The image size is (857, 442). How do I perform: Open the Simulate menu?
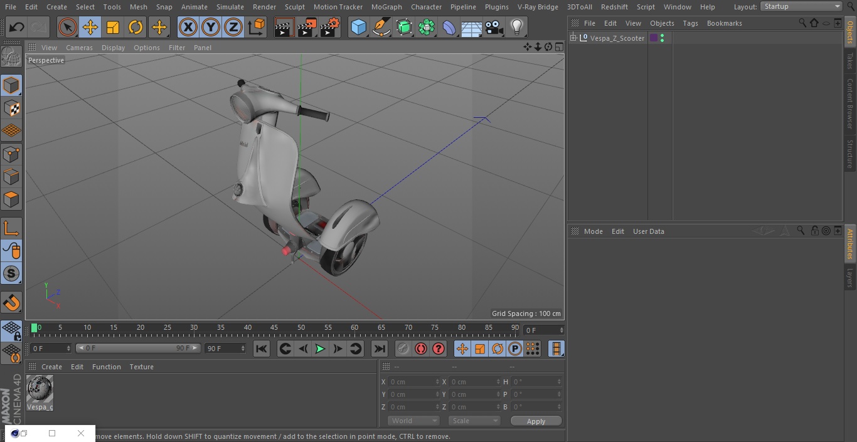click(x=230, y=7)
